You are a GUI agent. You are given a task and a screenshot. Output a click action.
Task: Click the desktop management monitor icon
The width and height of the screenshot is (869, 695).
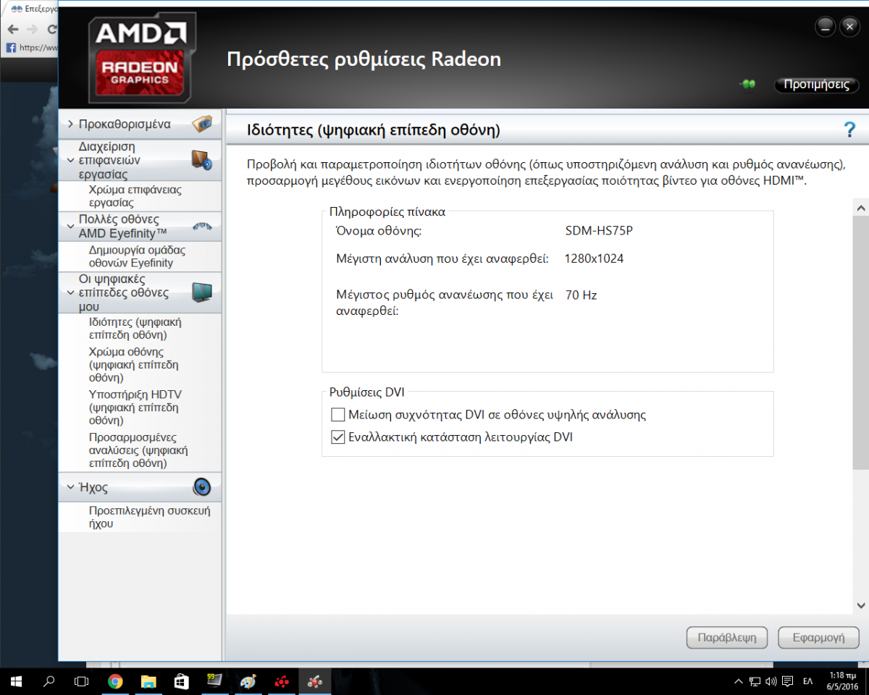tap(202, 159)
